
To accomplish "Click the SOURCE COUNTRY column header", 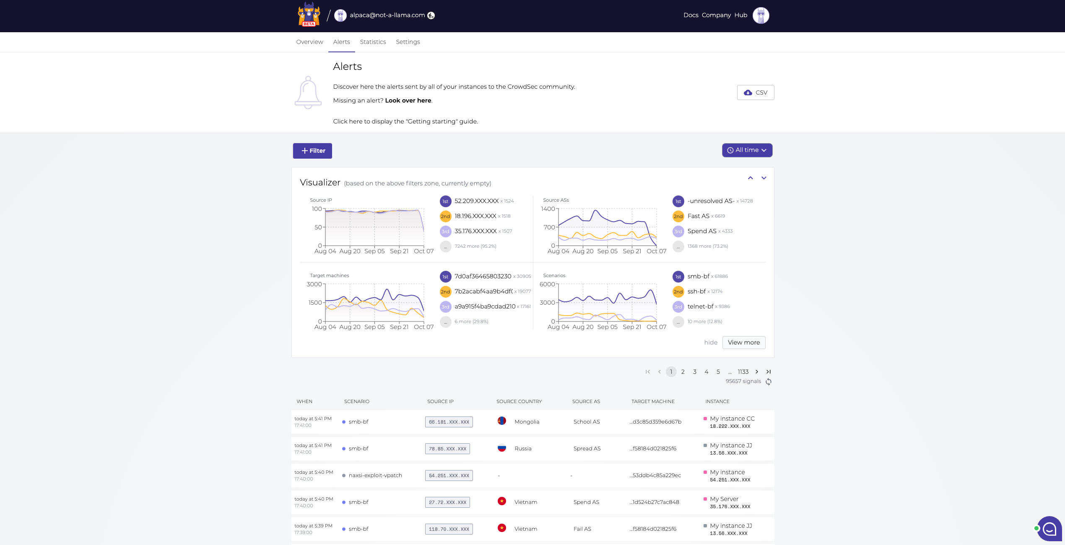I will [x=519, y=401].
